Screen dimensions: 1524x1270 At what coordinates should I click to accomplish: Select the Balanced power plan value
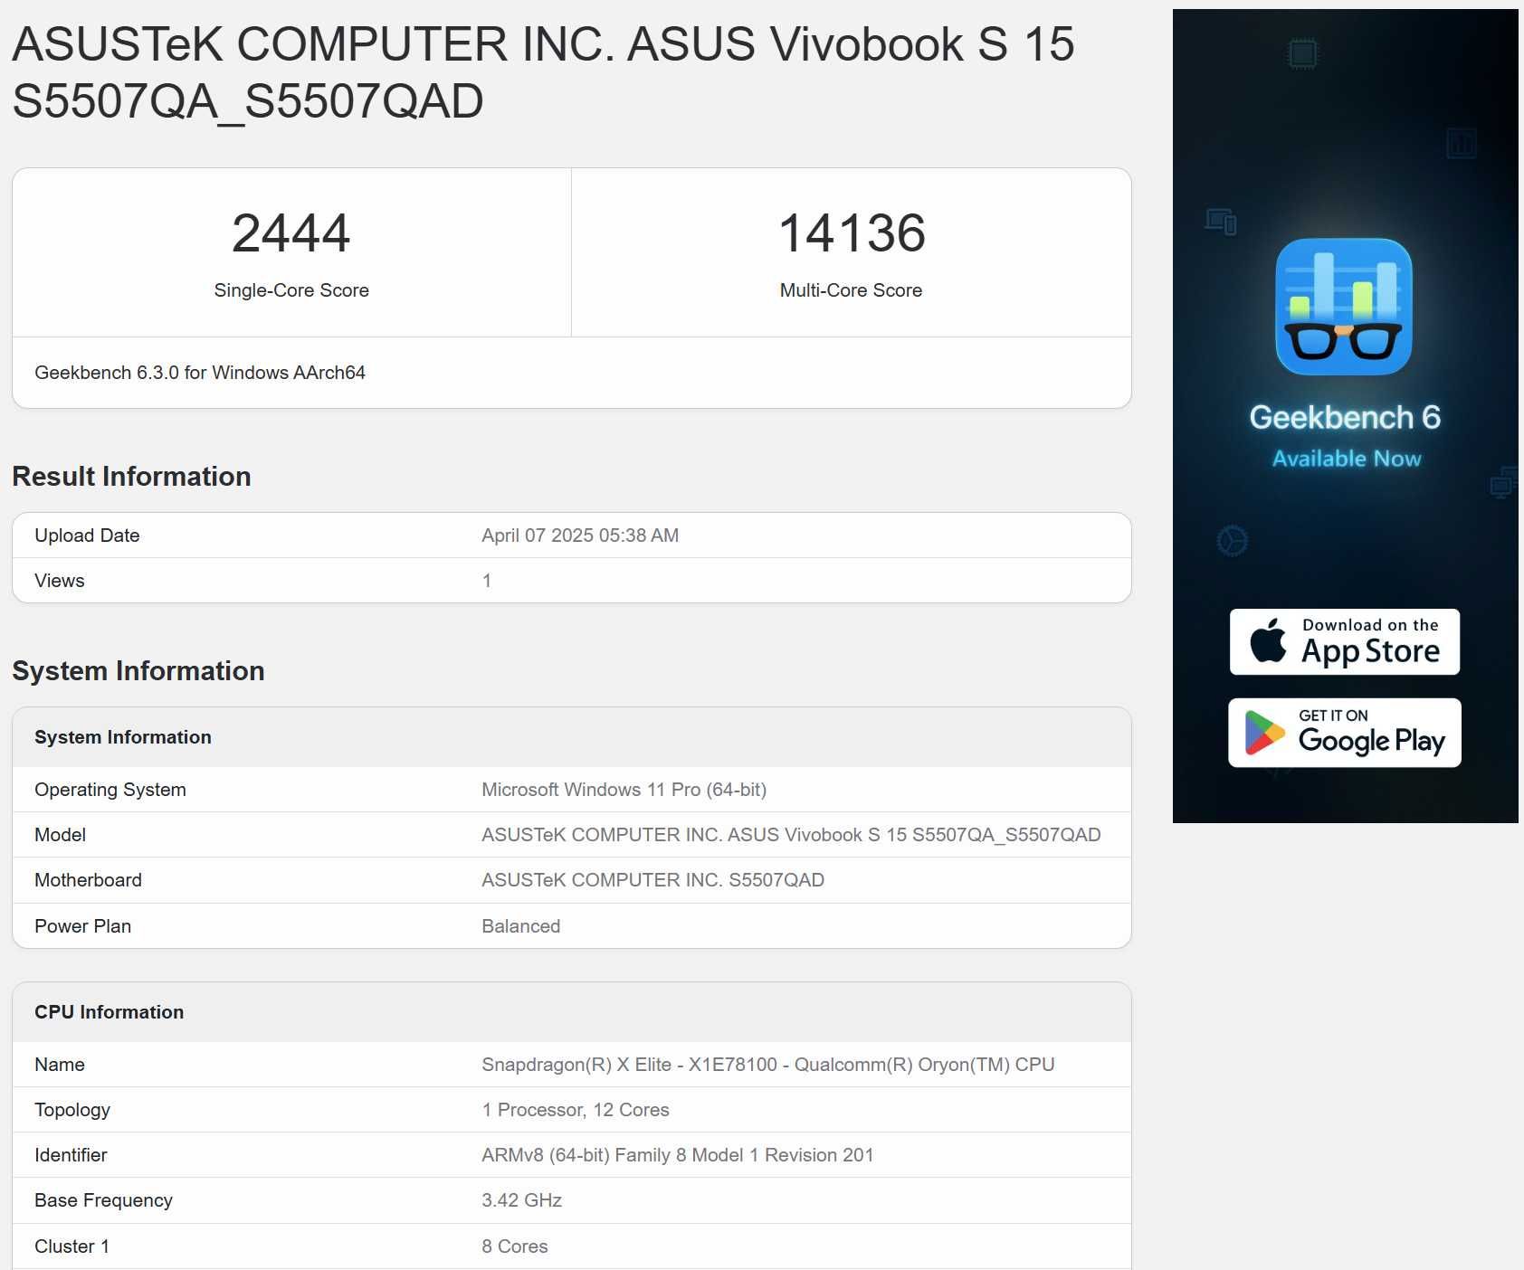click(520, 926)
